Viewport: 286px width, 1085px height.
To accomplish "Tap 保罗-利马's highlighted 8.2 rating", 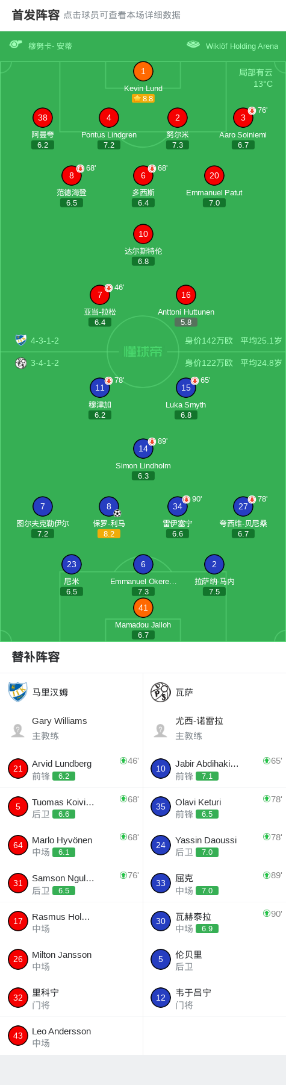I will (109, 533).
